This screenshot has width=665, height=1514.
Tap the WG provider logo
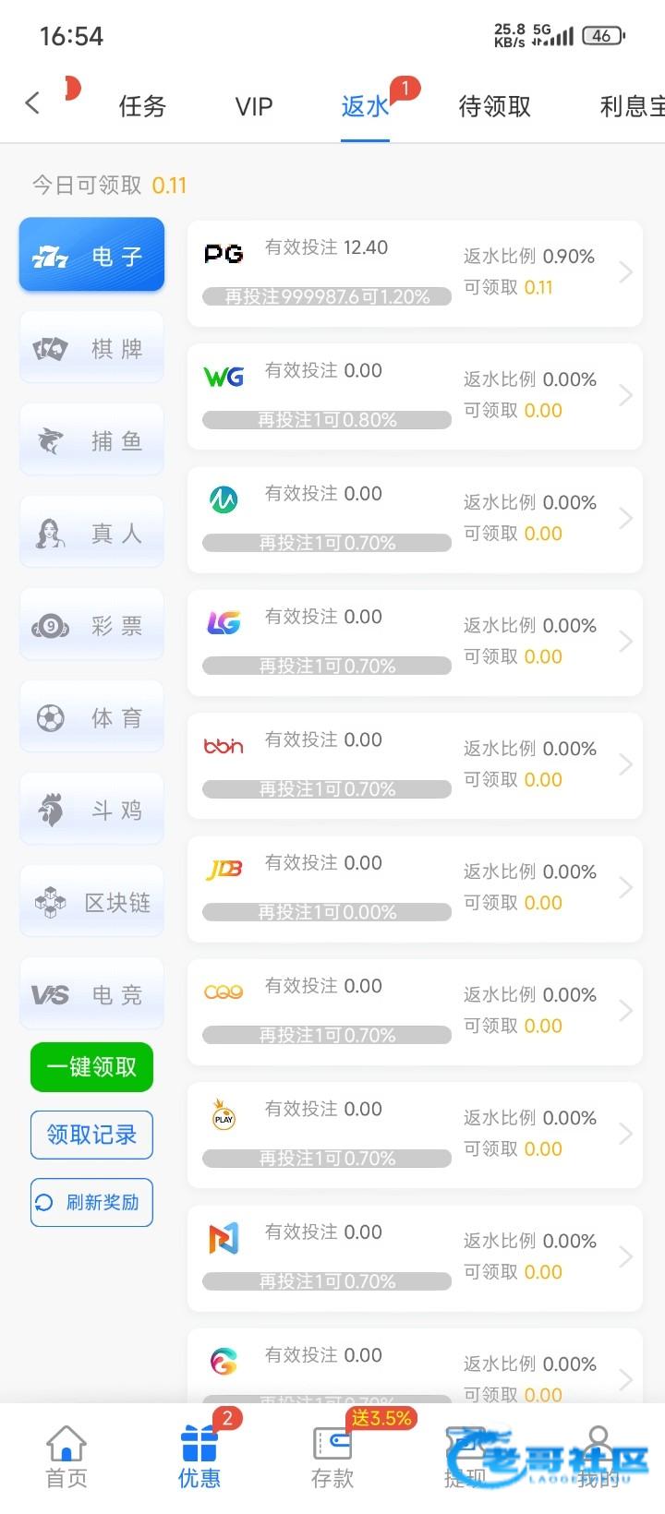[x=224, y=377]
